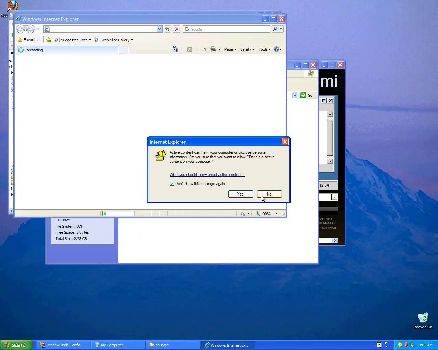Open the address dropdown in background Explorer window
This screenshot has width=438, height=350.
pos(295,95)
